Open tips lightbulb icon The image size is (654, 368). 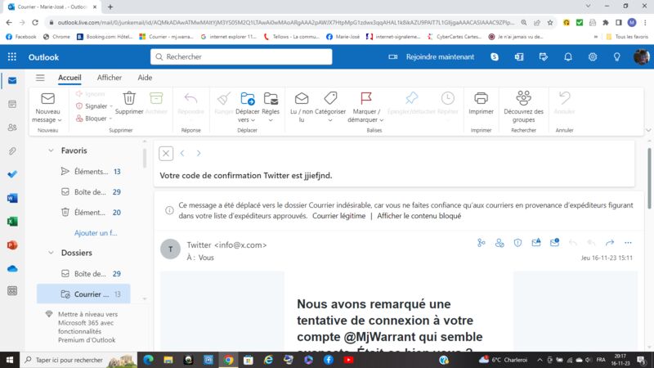[x=616, y=56]
